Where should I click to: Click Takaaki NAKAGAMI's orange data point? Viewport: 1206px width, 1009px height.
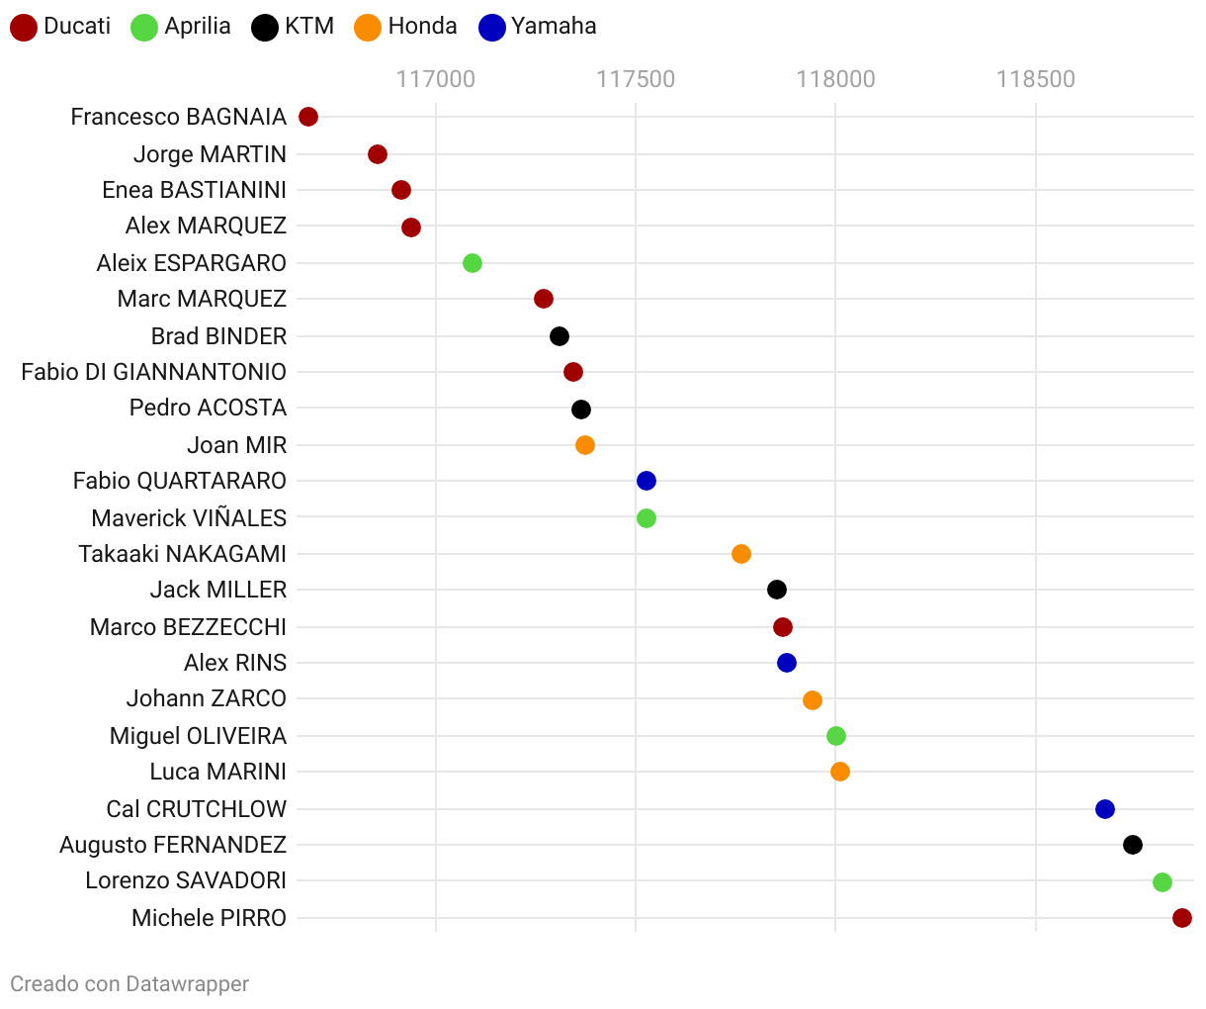click(x=741, y=554)
